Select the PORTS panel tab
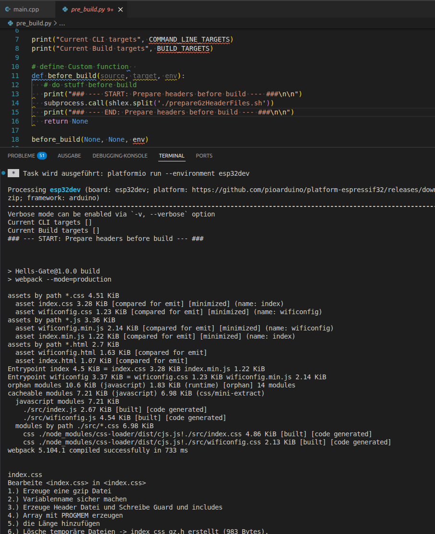This screenshot has height=534, width=435. point(204,156)
